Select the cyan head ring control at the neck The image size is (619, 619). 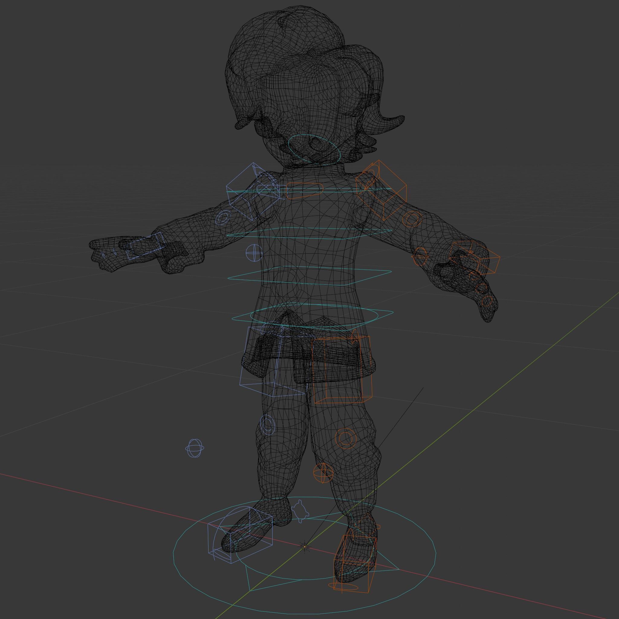point(314,149)
